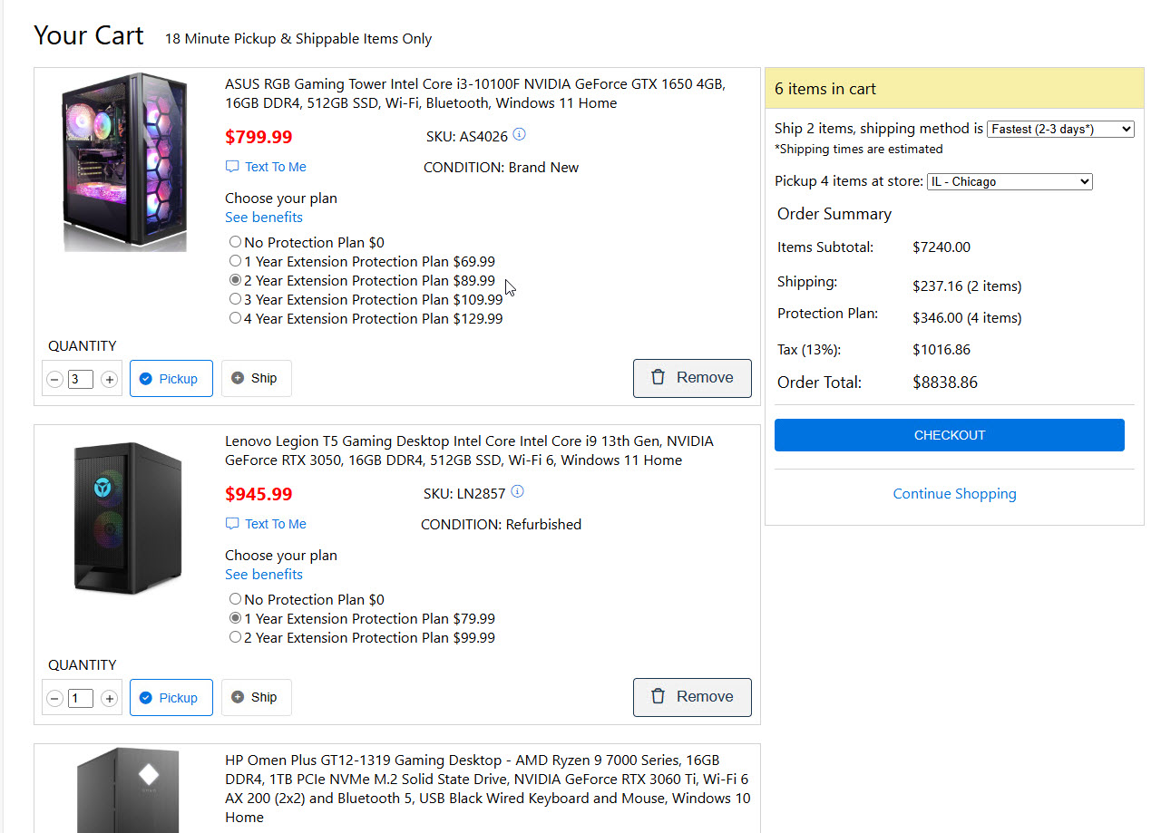Click the blue CHECKOUT button
This screenshot has width=1161, height=833.
[x=949, y=435]
